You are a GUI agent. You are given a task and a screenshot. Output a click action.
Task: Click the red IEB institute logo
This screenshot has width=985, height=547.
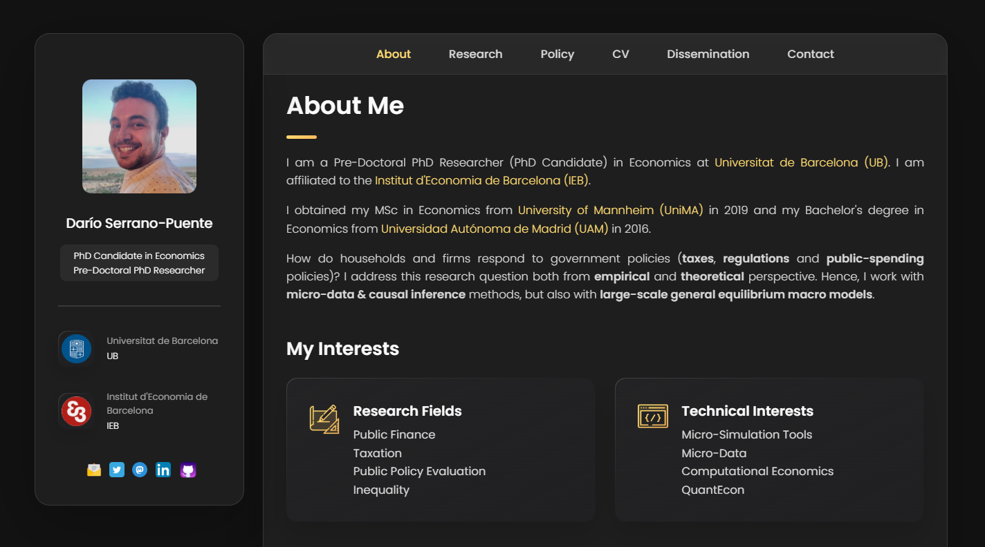76,411
